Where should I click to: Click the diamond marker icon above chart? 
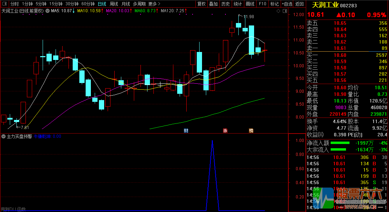278,11
